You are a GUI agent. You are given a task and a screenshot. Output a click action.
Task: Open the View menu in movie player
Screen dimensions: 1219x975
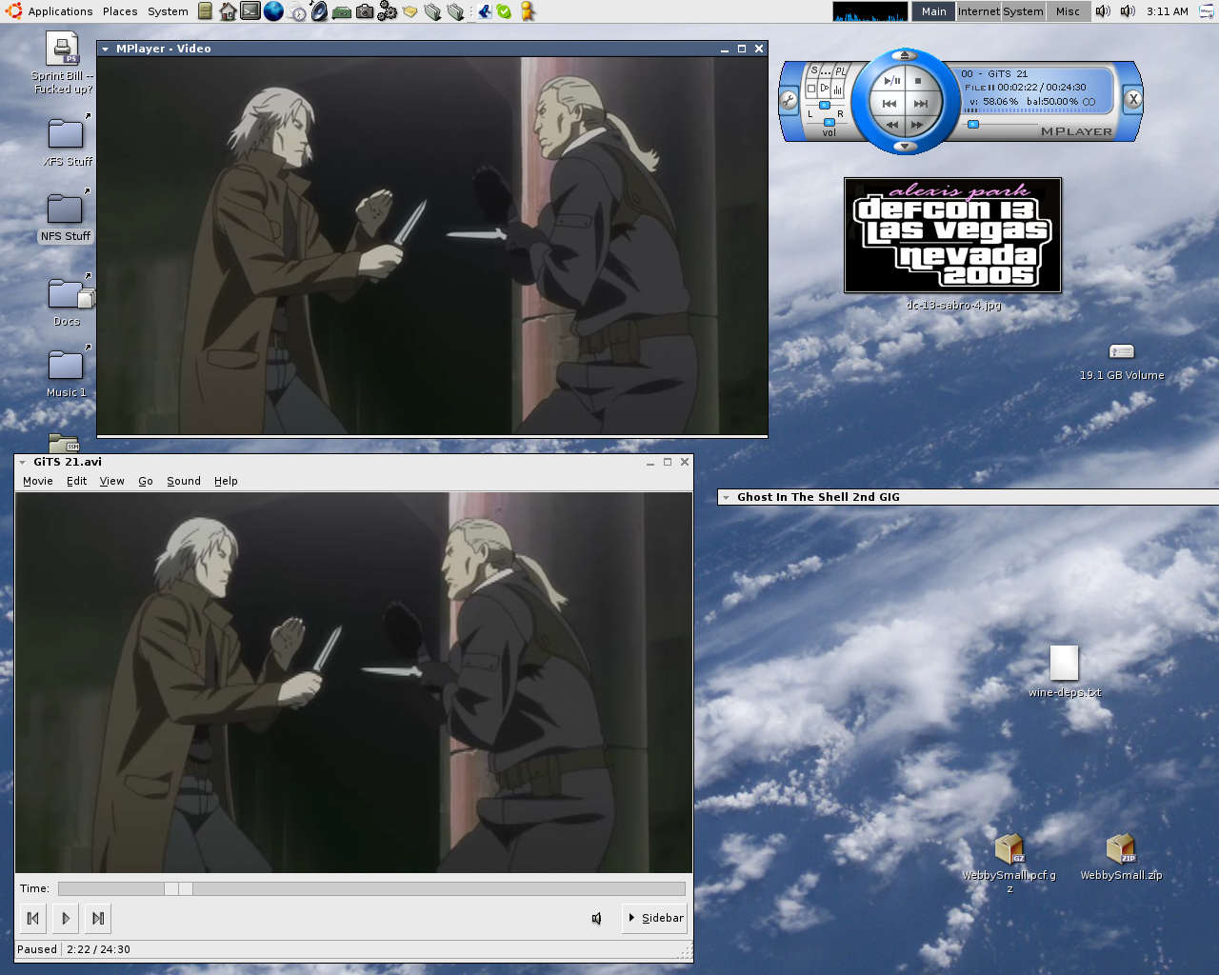click(x=112, y=481)
